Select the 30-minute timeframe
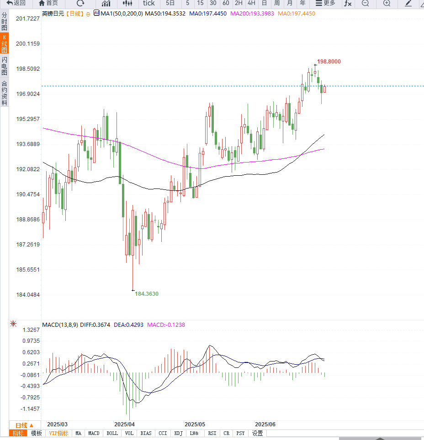This screenshot has height=440, width=424. 213,3
